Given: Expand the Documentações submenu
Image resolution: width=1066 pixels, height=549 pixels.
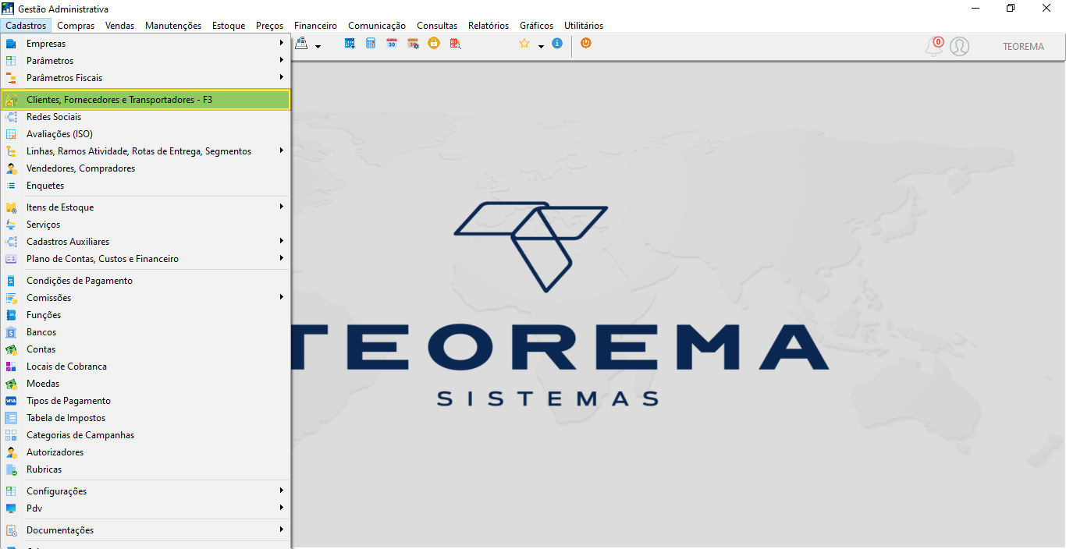Looking at the screenshot, I should [x=146, y=530].
